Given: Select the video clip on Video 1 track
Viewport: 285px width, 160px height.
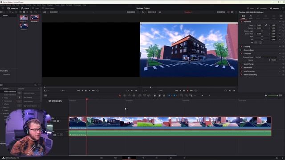Looking at the screenshot, I should tap(170, 123).
